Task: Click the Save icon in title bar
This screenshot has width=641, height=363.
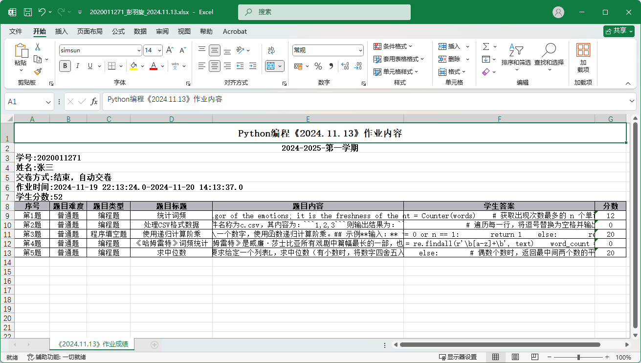Action: coord(28,12)
